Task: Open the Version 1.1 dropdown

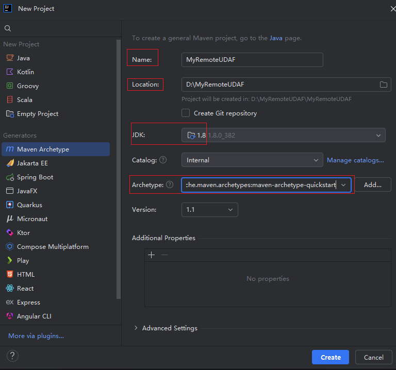Action: click(x=210, y=210)
